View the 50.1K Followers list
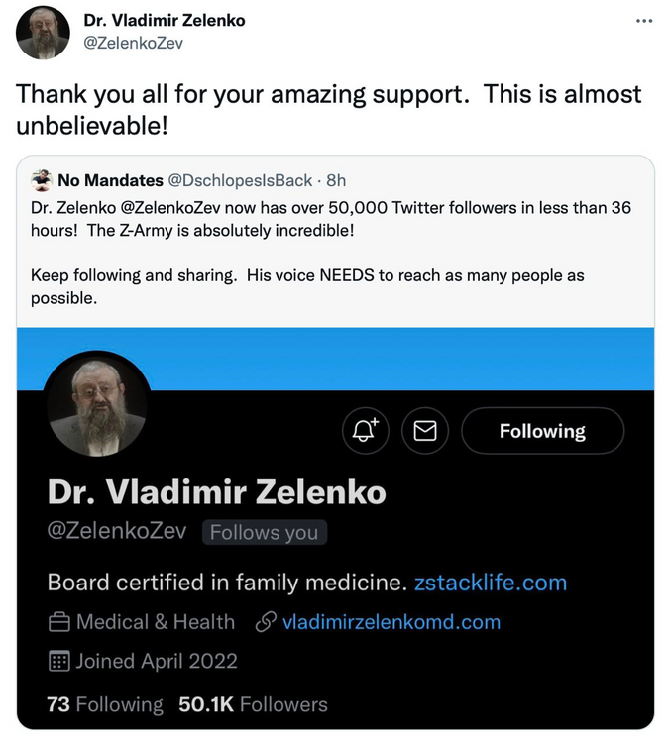The image size is (670, 743). click(253, 704)
